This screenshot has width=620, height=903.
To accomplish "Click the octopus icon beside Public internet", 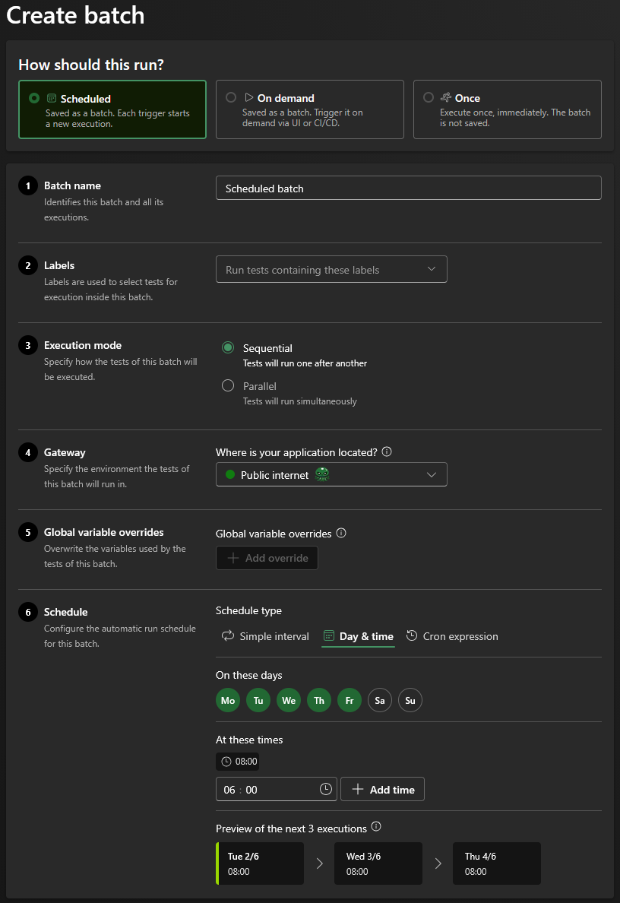I will click(322, 474).
